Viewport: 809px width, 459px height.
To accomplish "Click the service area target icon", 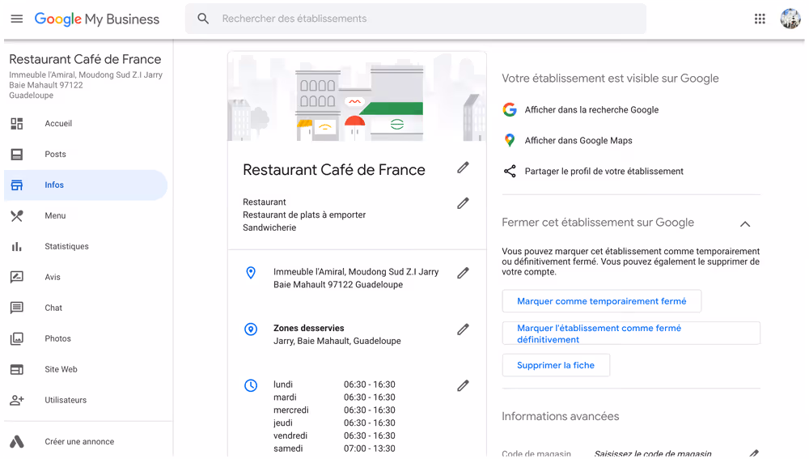I will pos(251,329).
